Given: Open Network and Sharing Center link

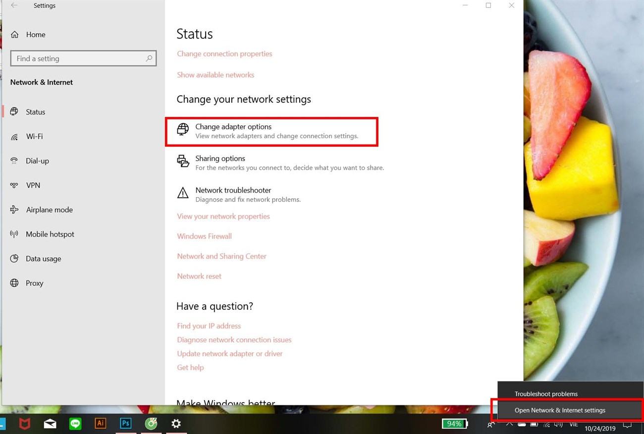Looking at the screenshot, I should click(x=221, y=256).
